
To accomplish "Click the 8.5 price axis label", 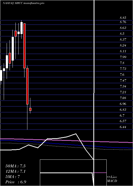I will pos(122,34).
